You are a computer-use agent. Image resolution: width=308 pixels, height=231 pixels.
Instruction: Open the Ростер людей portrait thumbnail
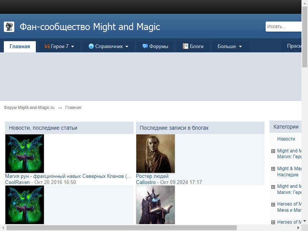pos(156,154)
